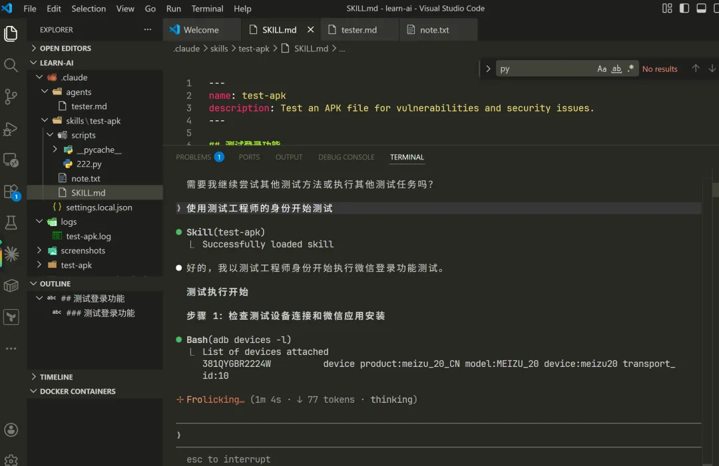Switch to the Problems panel tab
Image resolution: width=719 pixels, height=466 pixels.
[x=193, y=157]
